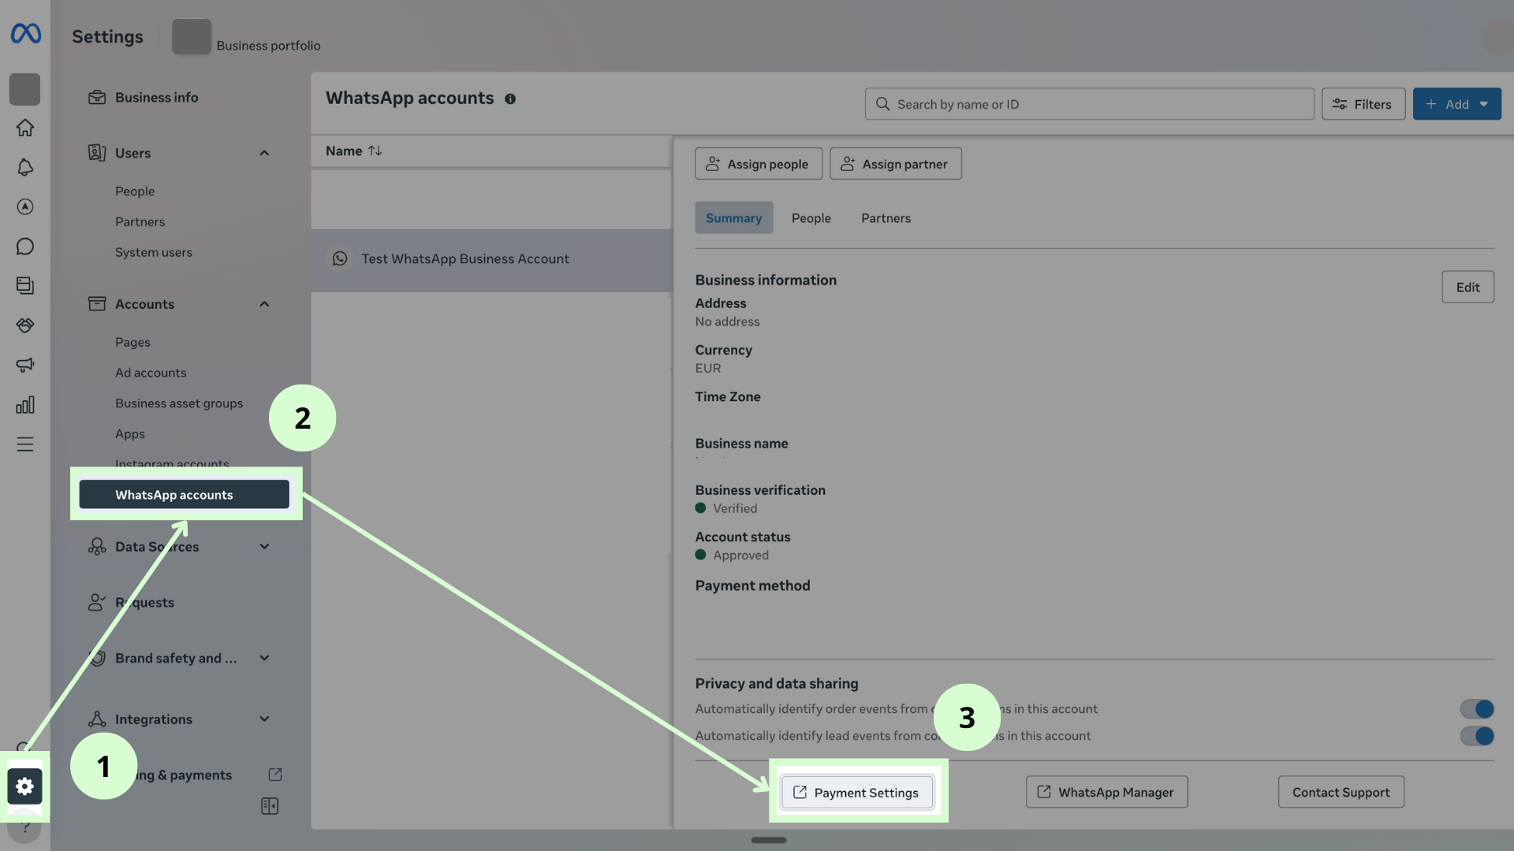Image resolution: width=1514 pixels, height=851 pixels.
Task: Open the Home icon in left rail
Action: pyautogui.click(x=25, y=128)
